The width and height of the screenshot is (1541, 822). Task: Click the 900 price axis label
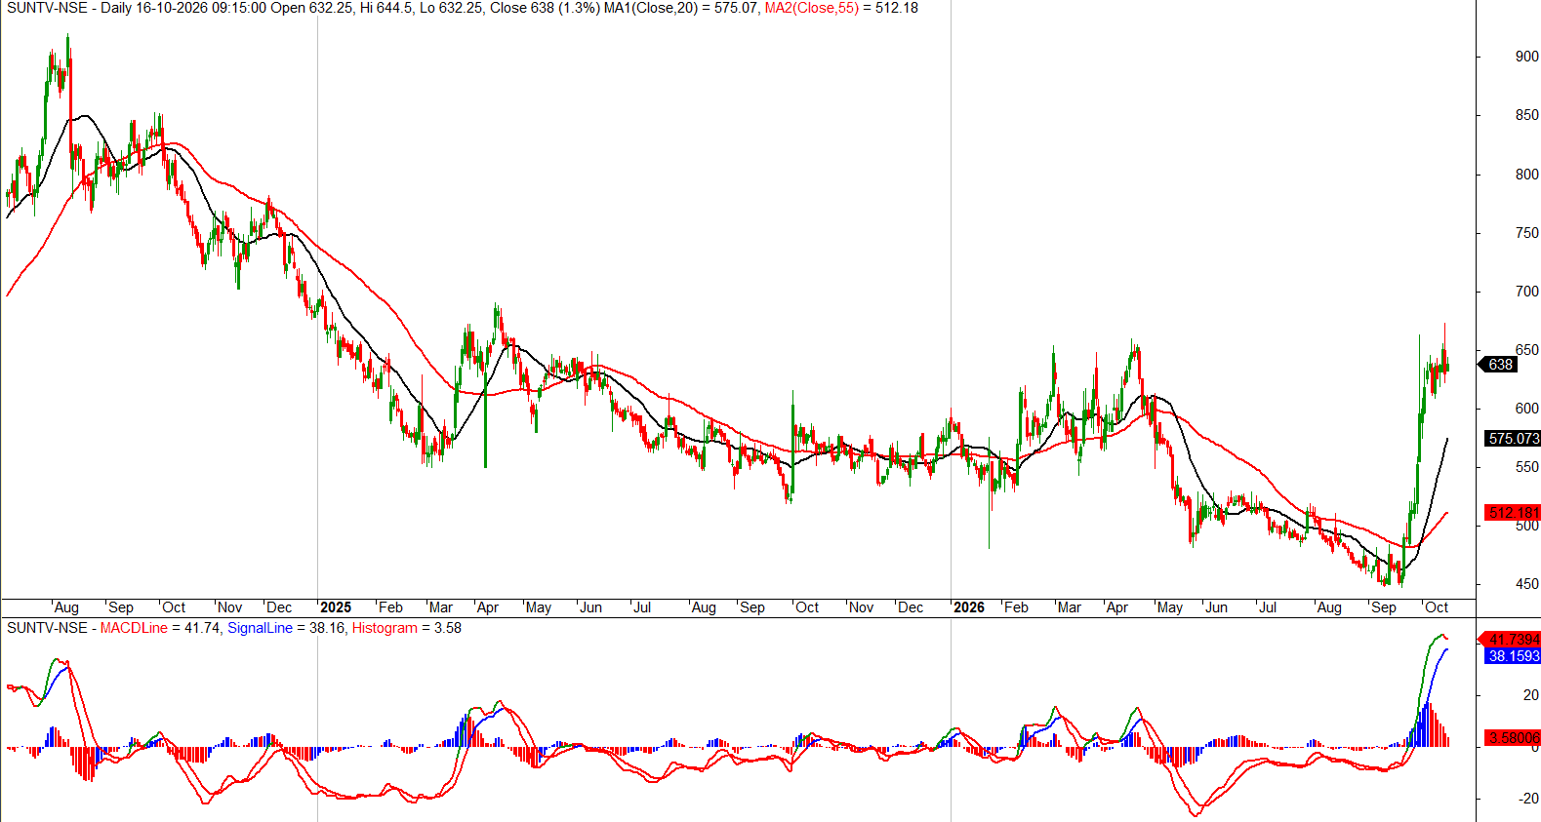click(x=1526, y=57)
